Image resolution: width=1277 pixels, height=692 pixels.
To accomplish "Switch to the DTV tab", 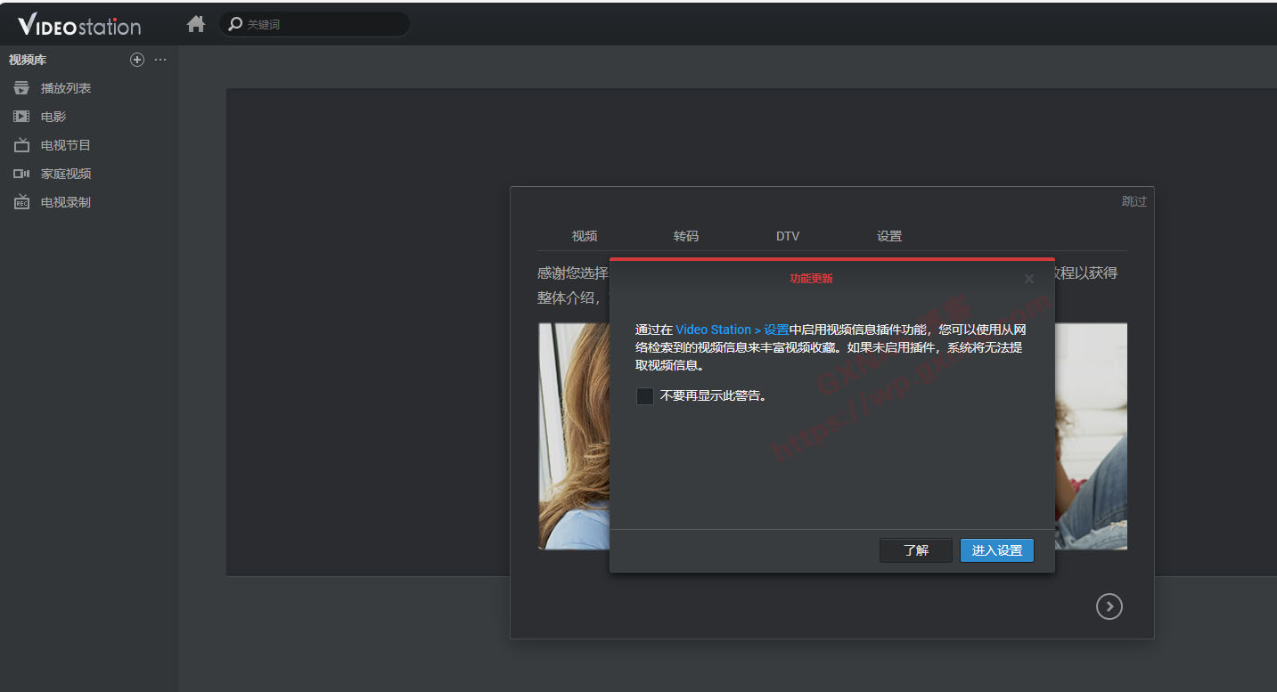I will point(788,236).
